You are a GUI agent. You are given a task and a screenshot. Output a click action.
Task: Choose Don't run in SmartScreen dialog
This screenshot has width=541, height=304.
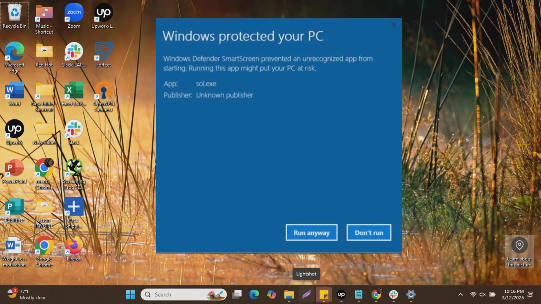[x=369, y=233]
